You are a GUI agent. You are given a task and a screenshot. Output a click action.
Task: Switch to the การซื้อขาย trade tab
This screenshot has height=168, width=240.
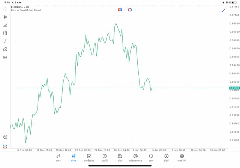[x=89, y=158]
